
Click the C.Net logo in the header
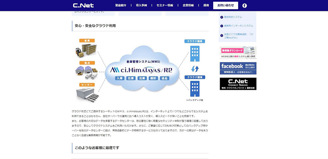83,5
